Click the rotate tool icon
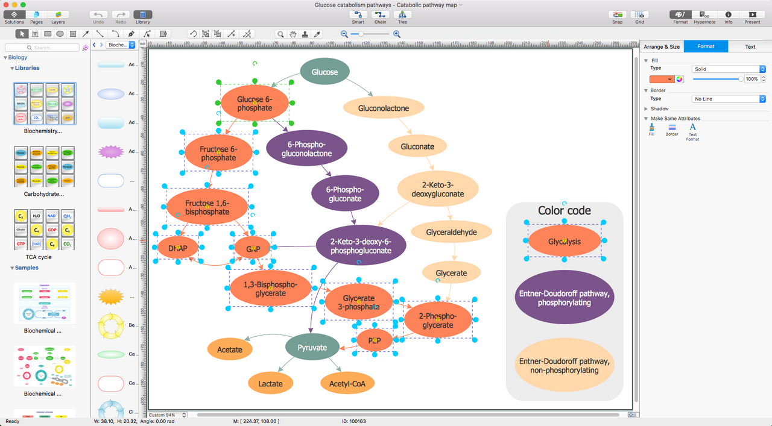Viewport: 772px width, 426px height. point(193,34)
